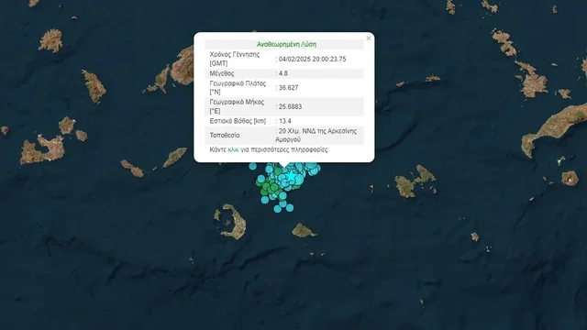Select the cyan circle at far left of the green cluster

click(x=260, y=179)
